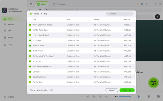Uncheck Good Light track
This screenshot has height=101, width=163.
[x=30, y=40]
